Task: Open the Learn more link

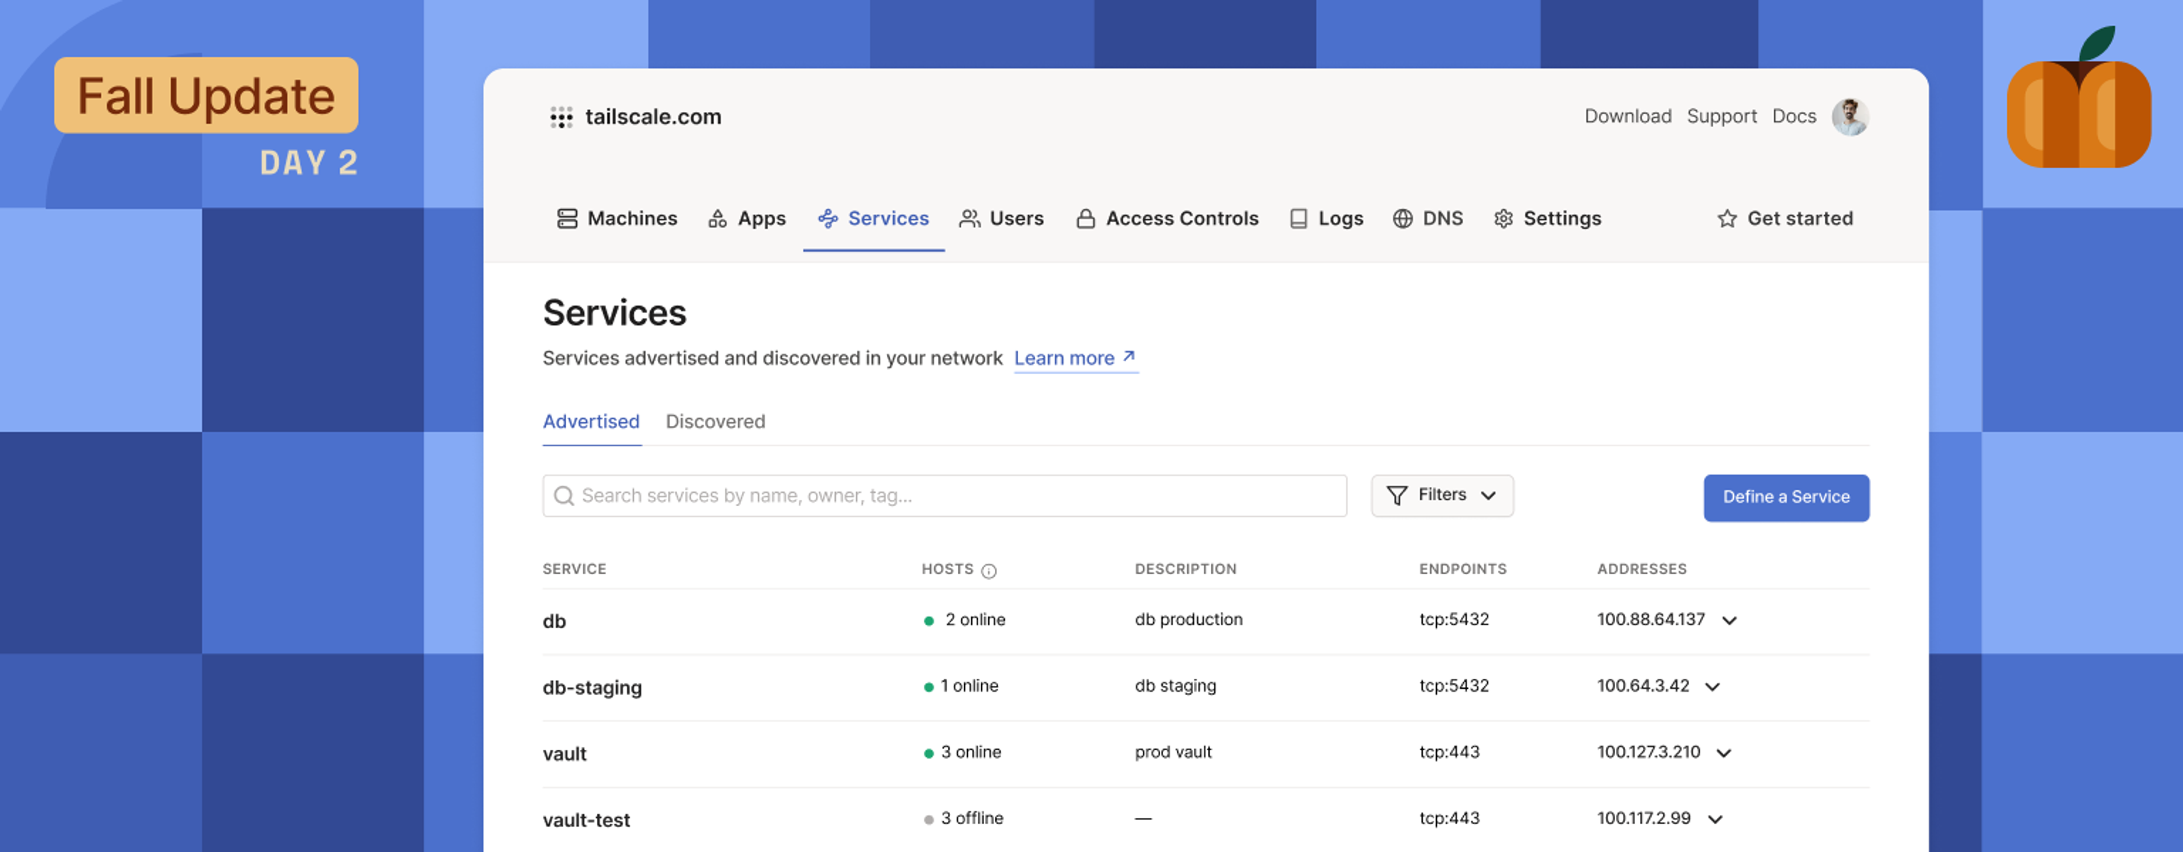Action: click(x=1074, y=358)
